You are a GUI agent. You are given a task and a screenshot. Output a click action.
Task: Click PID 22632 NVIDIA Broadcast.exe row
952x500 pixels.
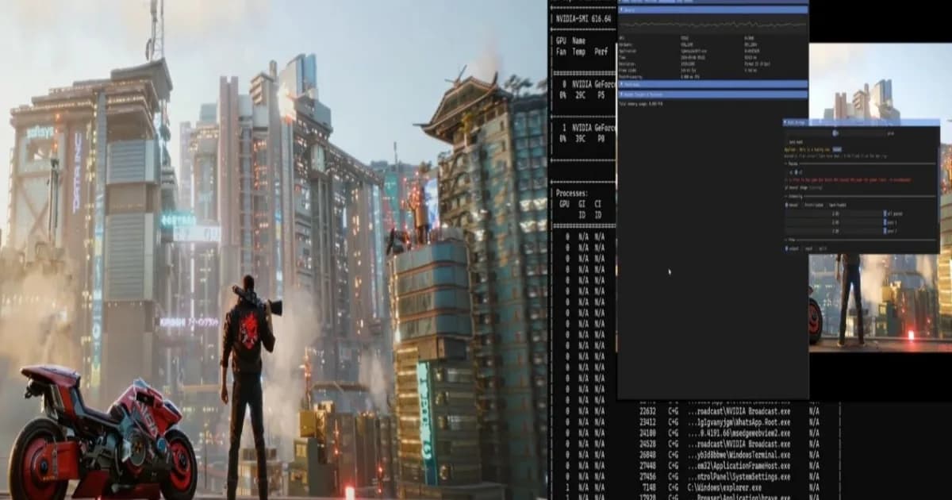tap(691, 411)
